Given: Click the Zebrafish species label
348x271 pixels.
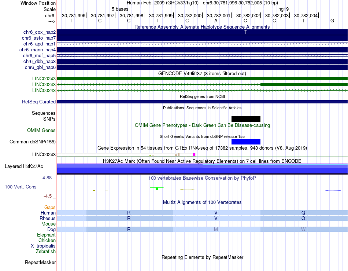Looking at the screenshot, I should pyautogui.click(x=46, y=252).
